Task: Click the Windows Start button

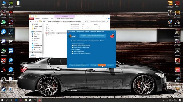Action: click(2, 100)
